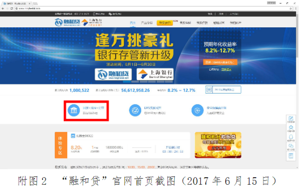Click the red button in promo banner

(x=219, y=148)
